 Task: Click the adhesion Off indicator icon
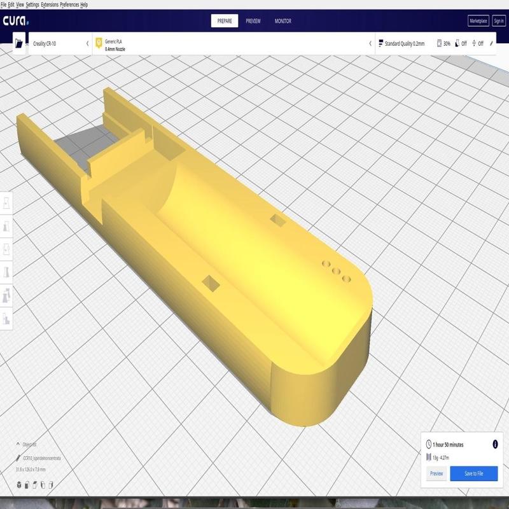tap(474, 43)
